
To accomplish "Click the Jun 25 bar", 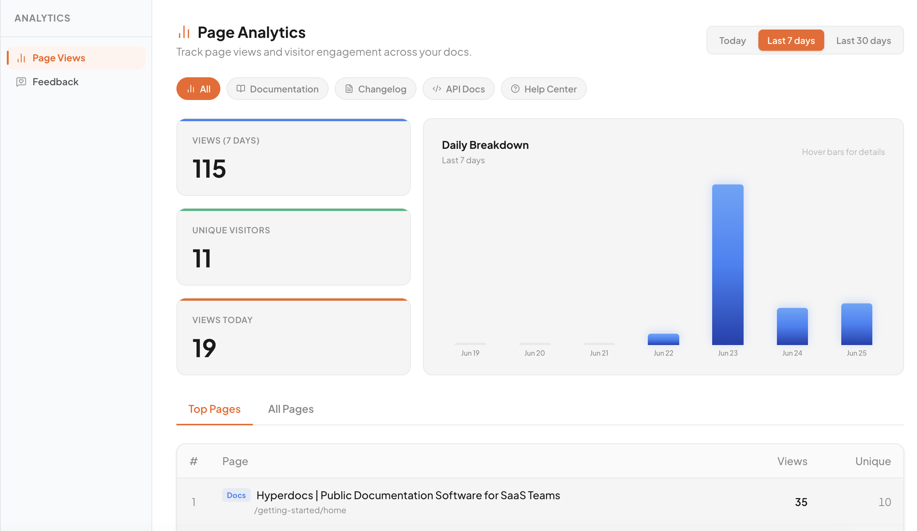I will [856, 324].
